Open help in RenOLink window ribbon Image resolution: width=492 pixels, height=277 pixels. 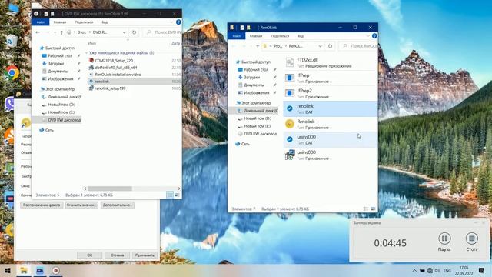point(374,36)
